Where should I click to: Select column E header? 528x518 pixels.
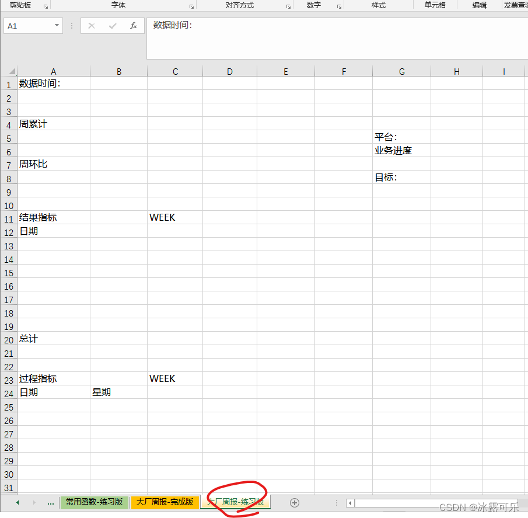[x=286, y=71]
